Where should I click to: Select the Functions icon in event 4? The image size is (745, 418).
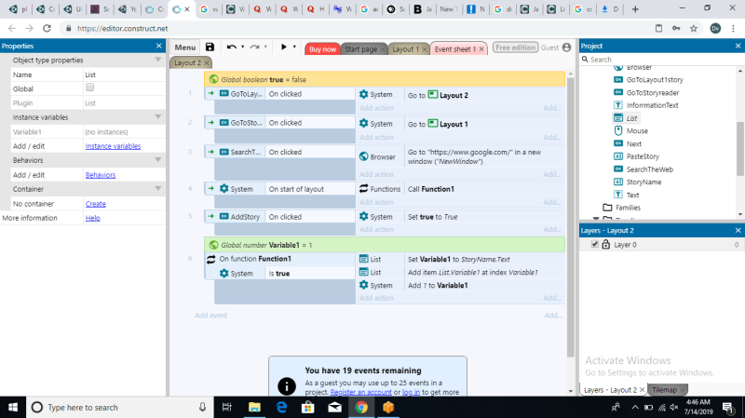pos(363,189)
